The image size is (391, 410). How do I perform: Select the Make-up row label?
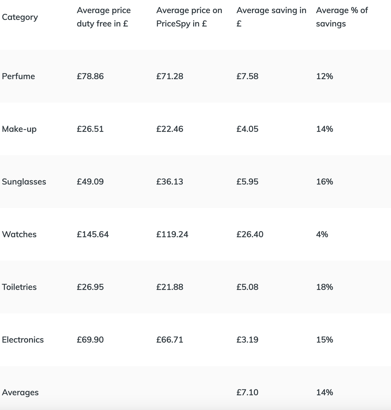(x=19, y=129)
